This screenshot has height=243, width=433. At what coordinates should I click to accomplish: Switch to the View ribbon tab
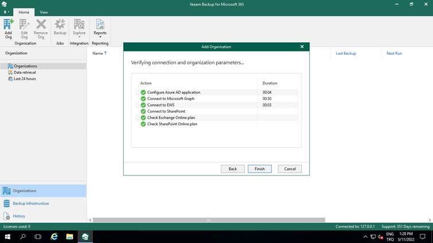pyautogui.click(x=44, y=12)
